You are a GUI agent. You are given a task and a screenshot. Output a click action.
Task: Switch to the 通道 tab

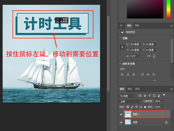point(130,89)
